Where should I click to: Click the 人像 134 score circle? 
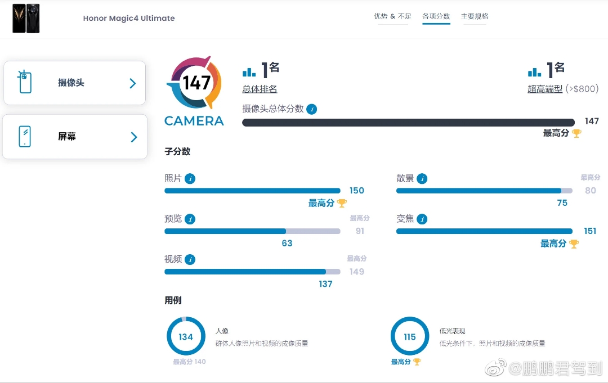point(186,337)
